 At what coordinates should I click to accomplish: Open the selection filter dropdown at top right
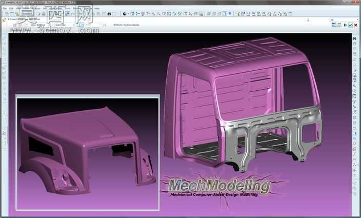344,20
